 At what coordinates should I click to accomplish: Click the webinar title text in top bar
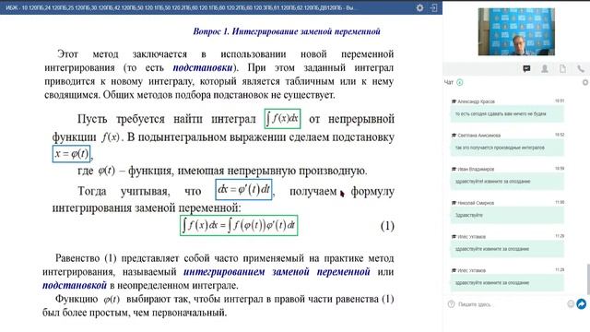coord(180,7)
